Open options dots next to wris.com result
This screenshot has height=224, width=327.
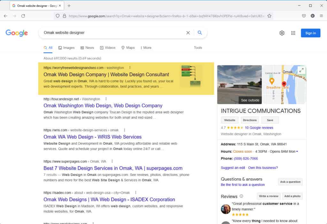tap(125, 130)
